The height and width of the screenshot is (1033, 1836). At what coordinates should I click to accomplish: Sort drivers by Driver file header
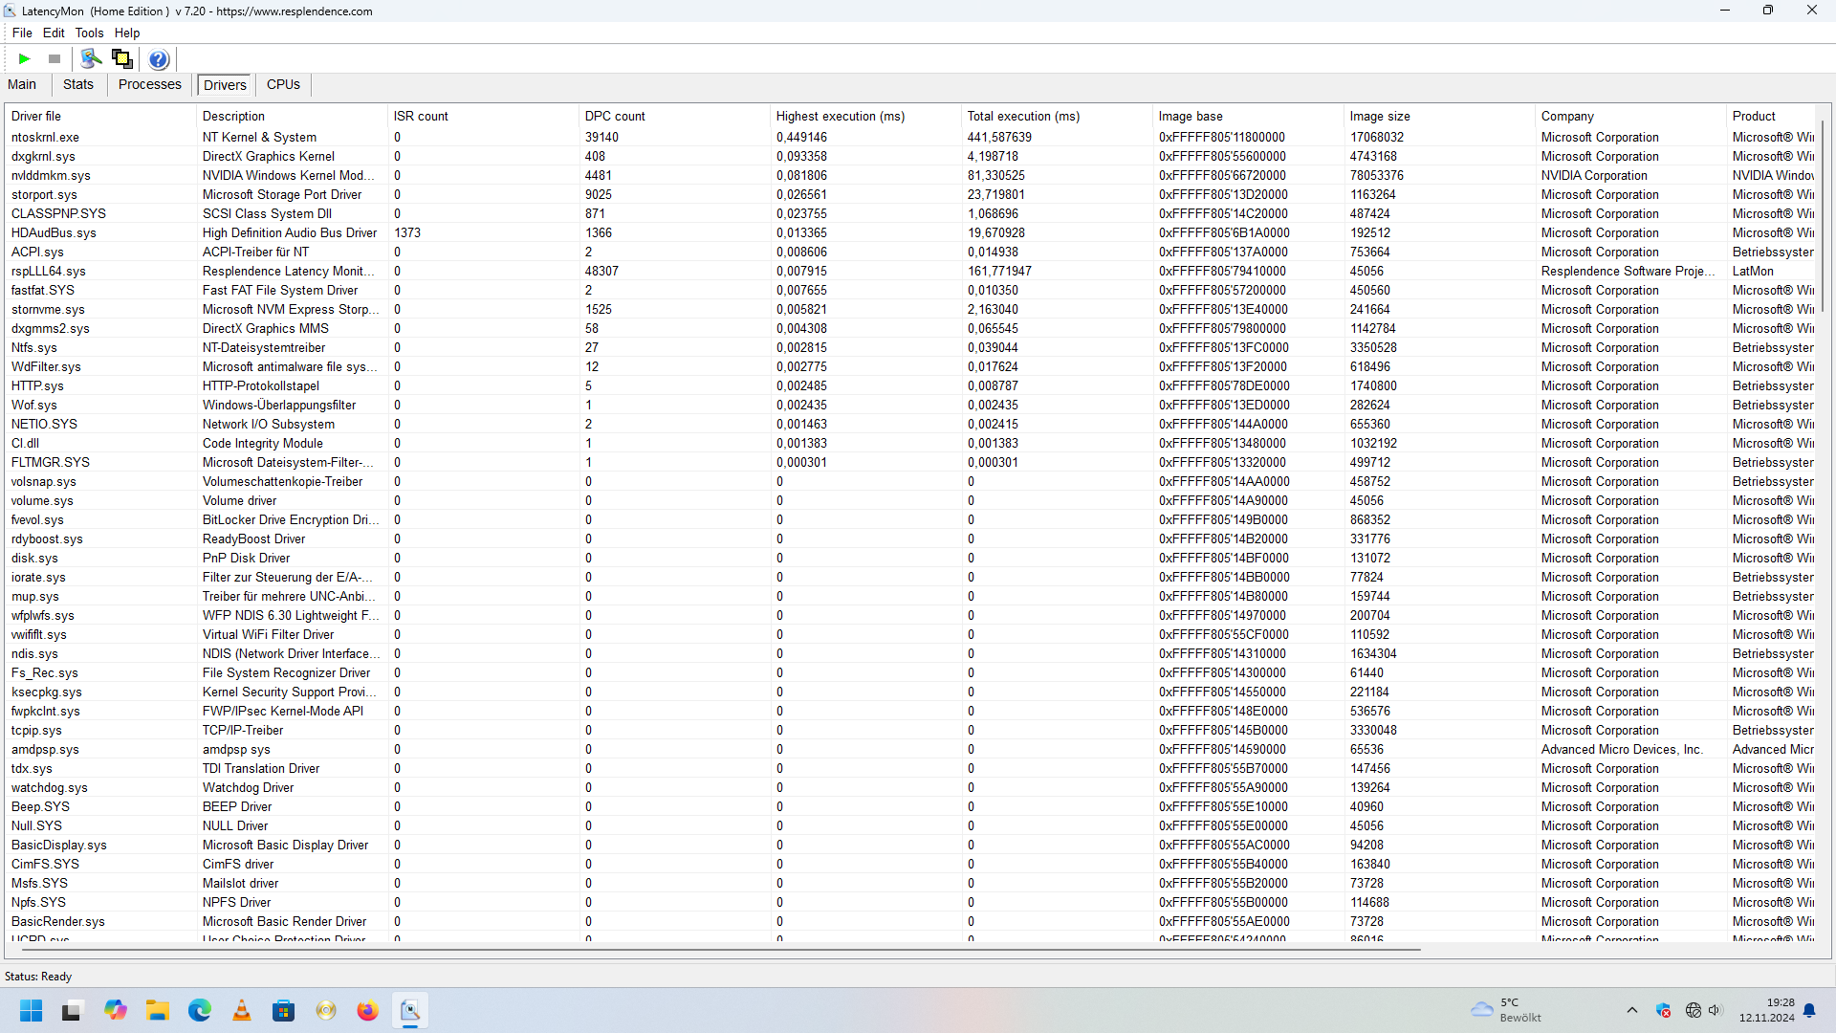coord(36,116)
